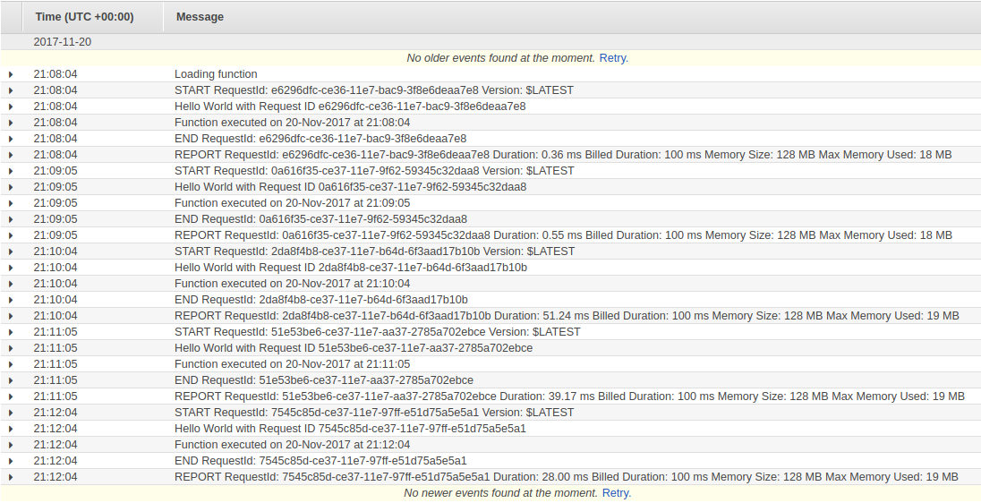
Task: Expand the 'Loading function' log event
Action: pos(11,74)
